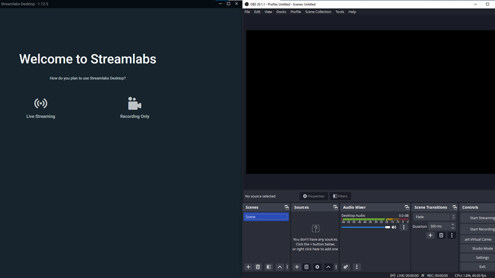Screen dimensions: 495x278
Task: Adjust the Desktop Audio volume slider
Action: tap(366, 227)
